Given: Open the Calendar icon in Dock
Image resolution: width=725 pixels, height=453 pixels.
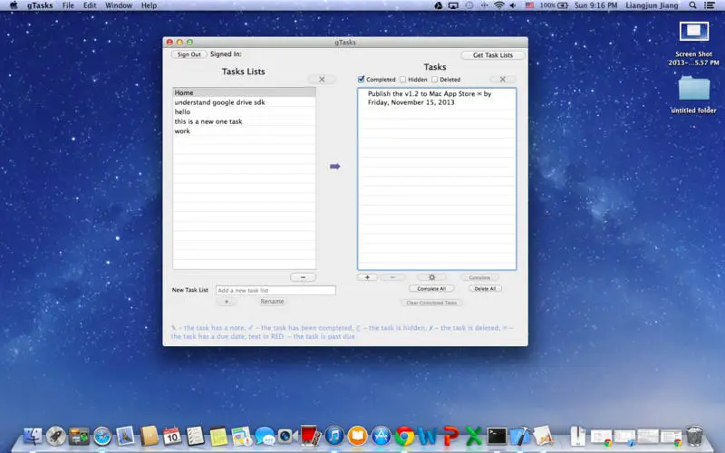Looking at the screenshot, I should point(172,436).
